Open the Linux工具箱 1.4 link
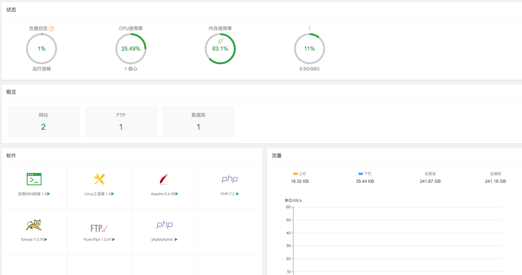 click(97, 194)
